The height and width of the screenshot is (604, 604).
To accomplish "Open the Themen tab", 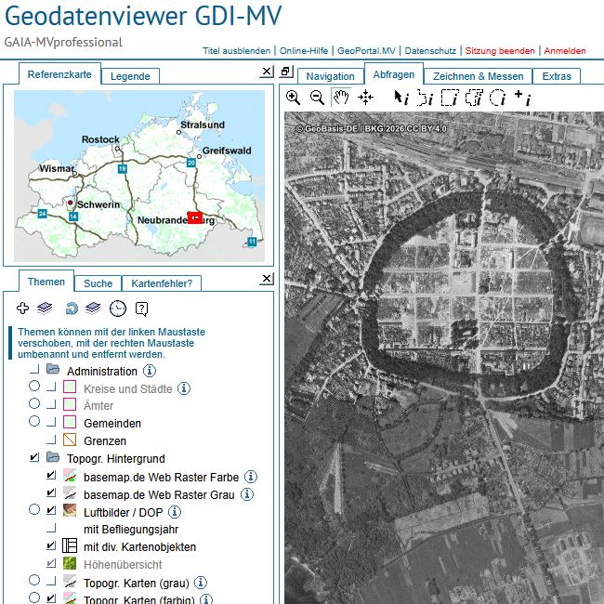I will coord(46,282).
